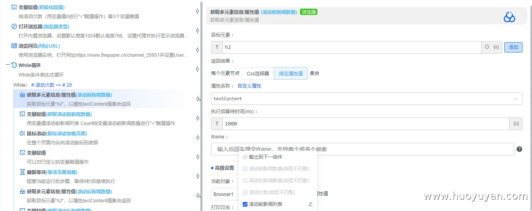Click icon of plain 变量赋值 step
This screenshot has height=211, width=532.
click(23, 153)
